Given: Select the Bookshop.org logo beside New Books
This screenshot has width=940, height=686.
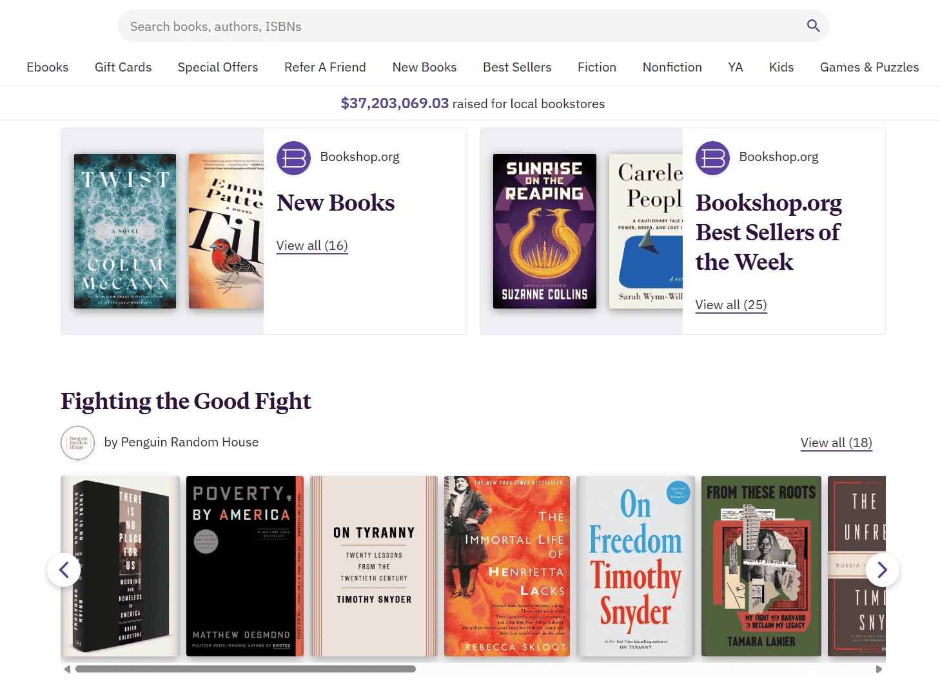Looking at the screenshot, I should click(293, 158).
